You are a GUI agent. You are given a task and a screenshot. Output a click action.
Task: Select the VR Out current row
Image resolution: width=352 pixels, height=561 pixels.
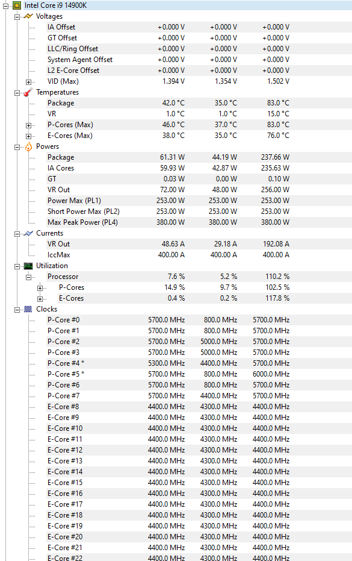199,244
